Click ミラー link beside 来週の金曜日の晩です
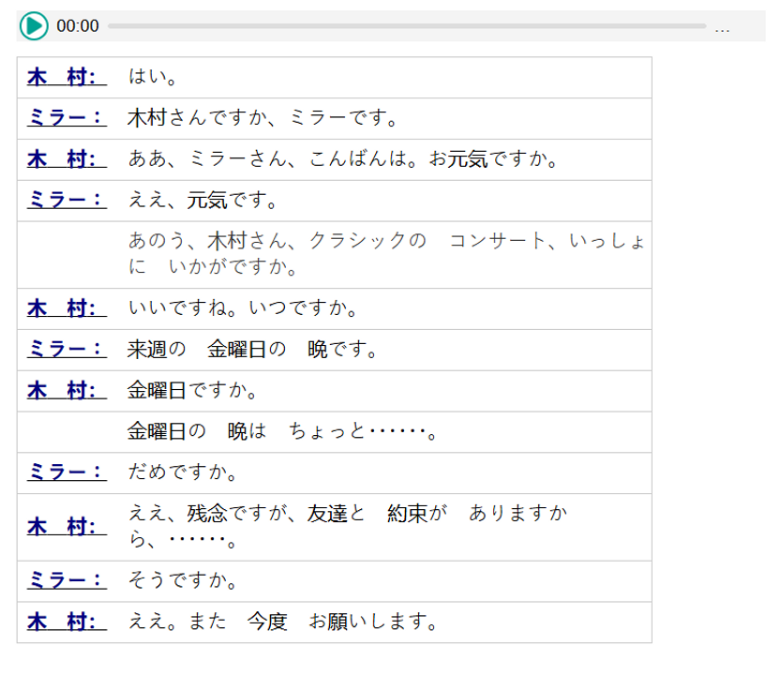 point(67,350)
